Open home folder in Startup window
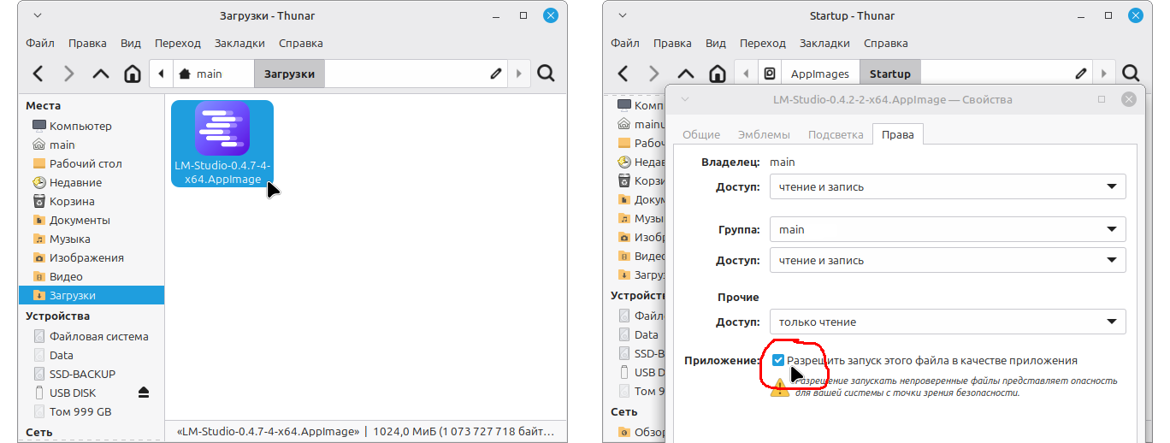 [x=717, y=74]
